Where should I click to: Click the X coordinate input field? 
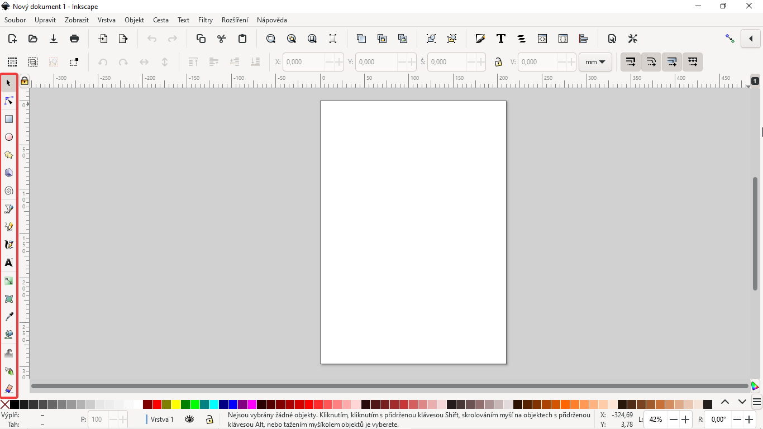(304, 62)
